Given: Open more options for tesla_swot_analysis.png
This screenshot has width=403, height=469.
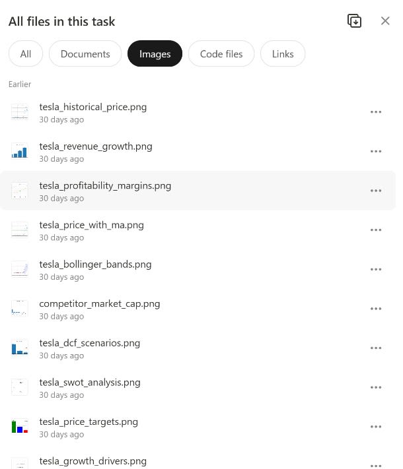Looking at the screenshot, I should tap(376, 387).
